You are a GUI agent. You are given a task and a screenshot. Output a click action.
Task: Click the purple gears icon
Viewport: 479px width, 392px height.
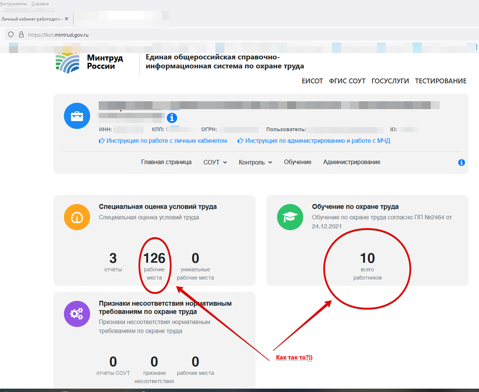[77, 314]
